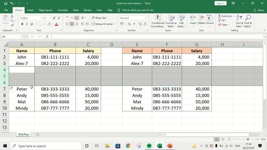Click the AutoSum button
Image resolution: width=267 pixels, height=150 pixels.
tap(225, 16)
